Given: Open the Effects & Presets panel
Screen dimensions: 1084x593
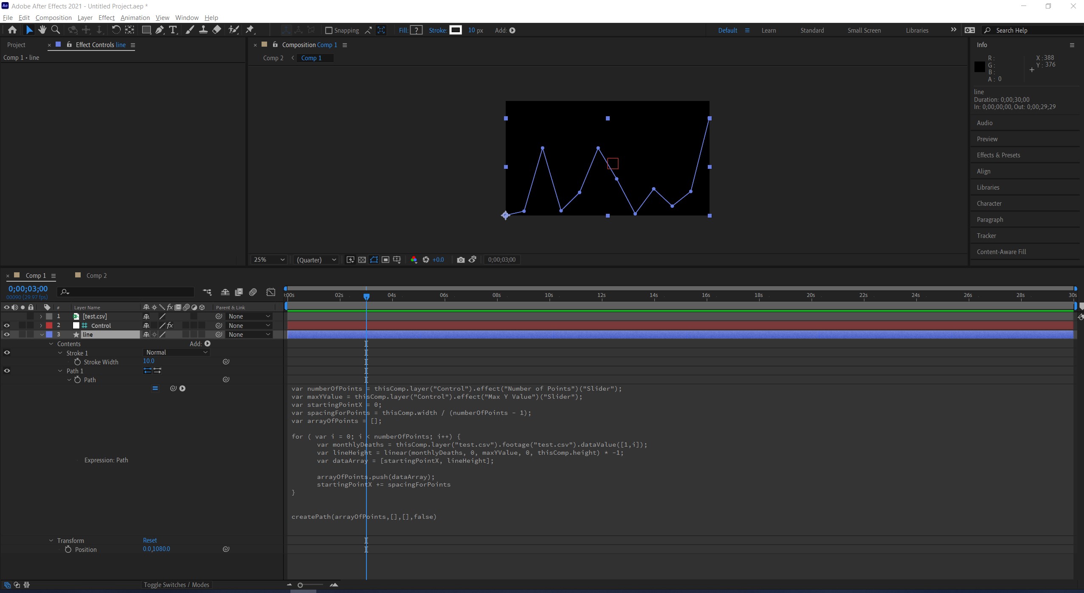Looking at the screenshot, I should point(999,155).
